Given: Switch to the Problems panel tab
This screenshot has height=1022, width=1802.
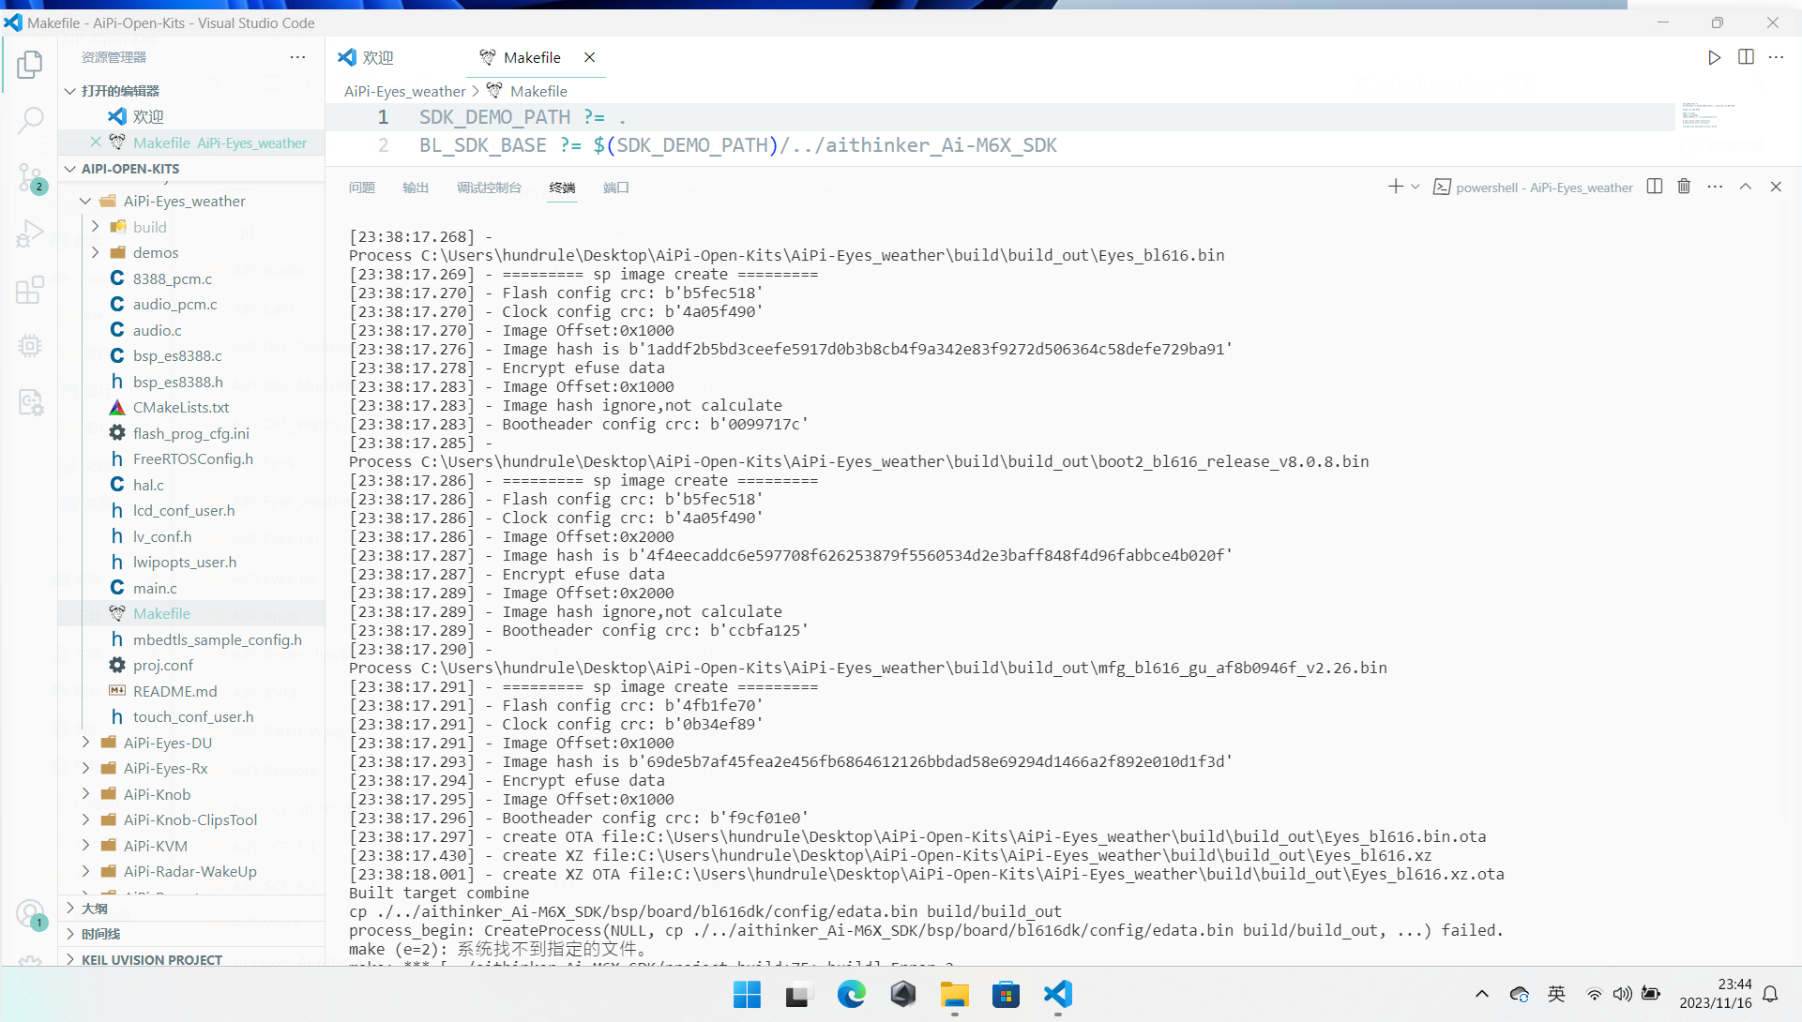Looking at the screenshot, I should tap(361, 188).
